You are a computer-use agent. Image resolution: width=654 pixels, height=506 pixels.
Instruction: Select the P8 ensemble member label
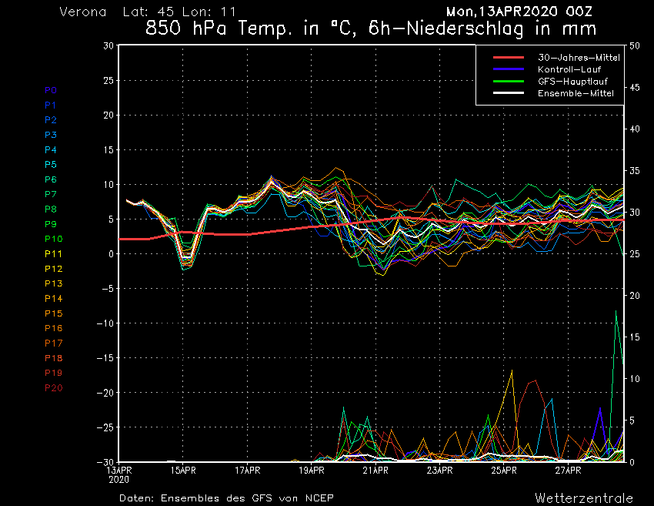(51, 209)
